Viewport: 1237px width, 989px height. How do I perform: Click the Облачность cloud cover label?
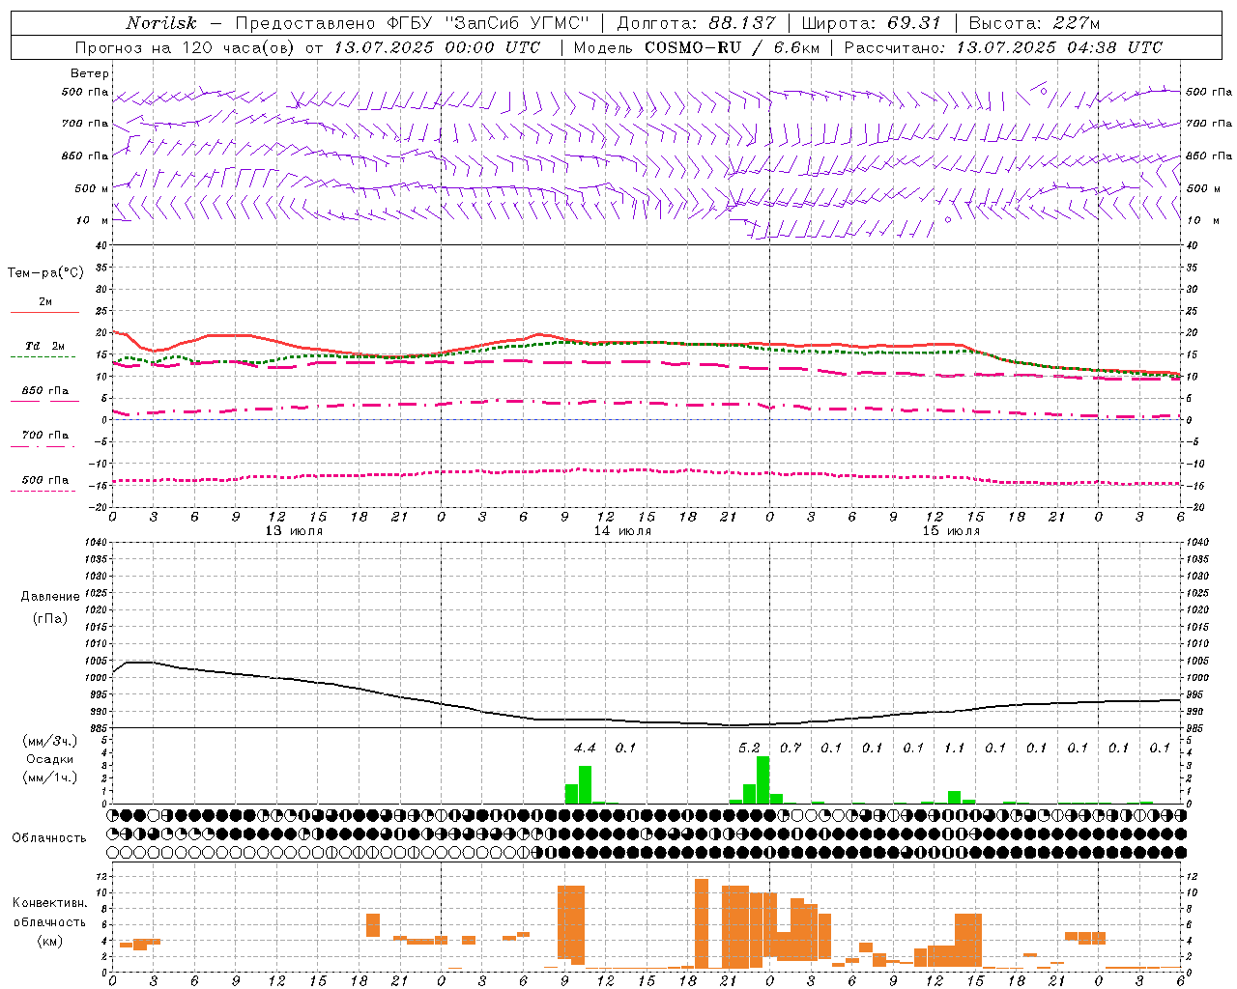(x=49, y=837)
